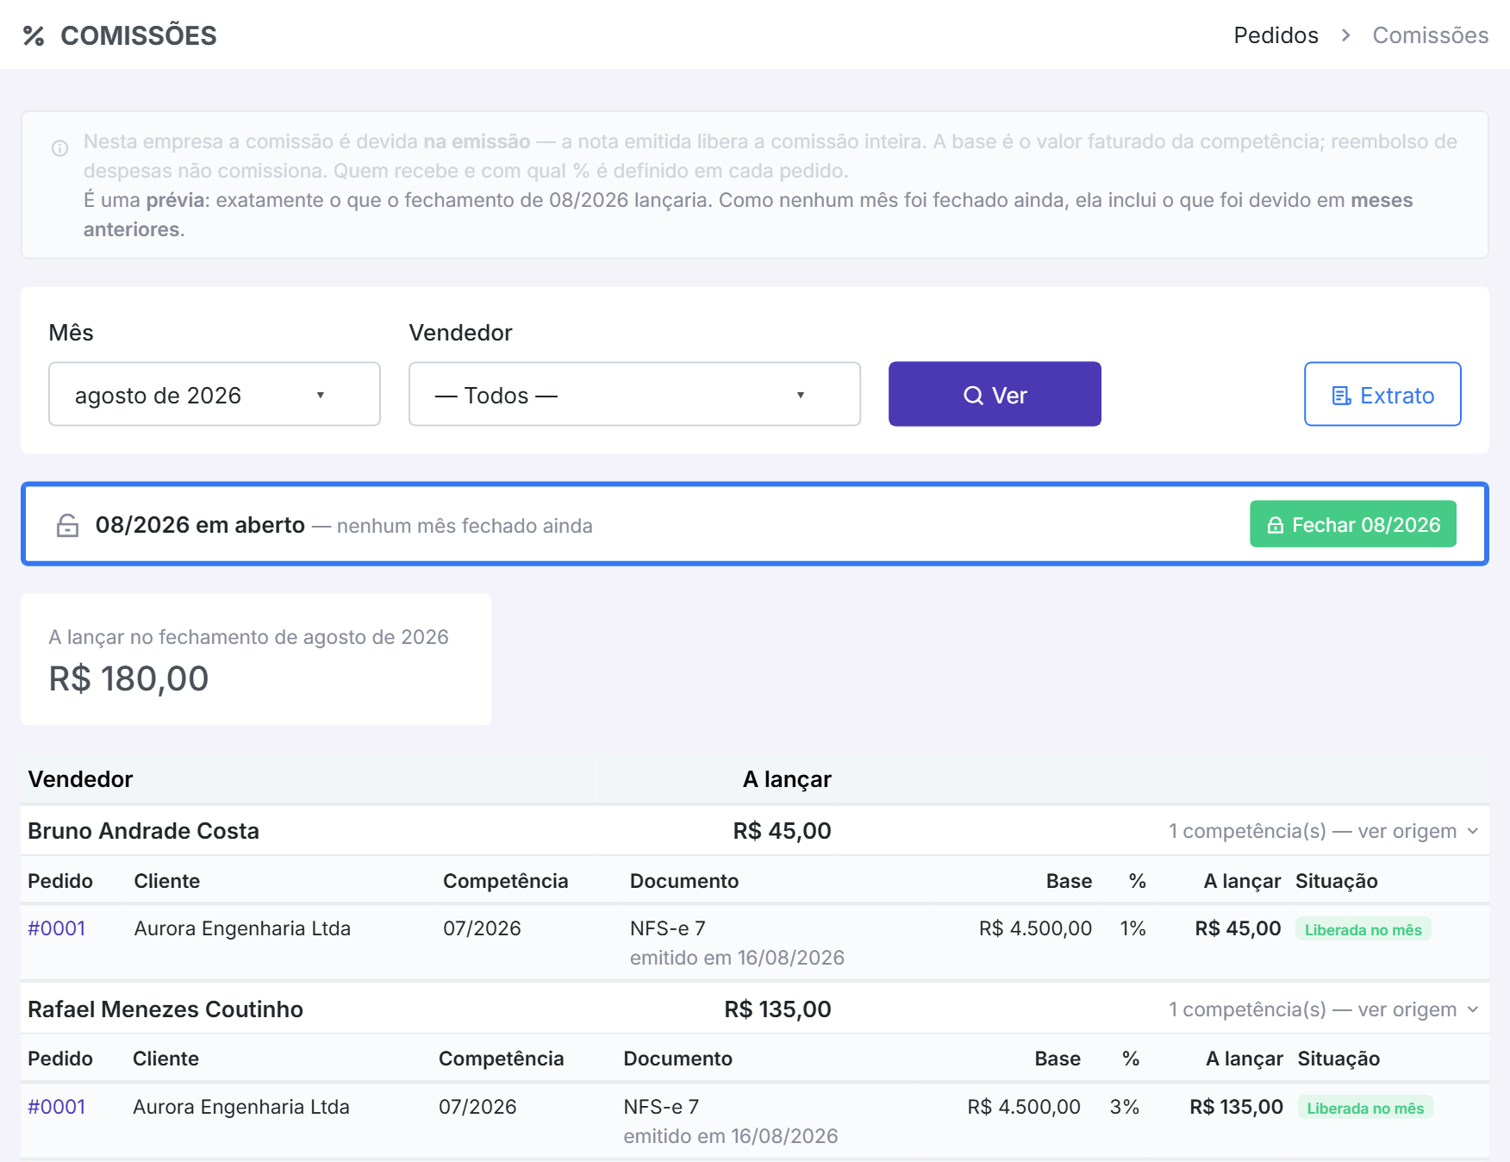
Task: Open order #0001 under Bruno Andrade Costa
Action: [57, 928]
